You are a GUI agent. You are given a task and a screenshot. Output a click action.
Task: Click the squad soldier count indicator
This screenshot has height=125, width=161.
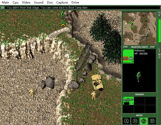click(131, 103)
